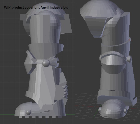Select the knee sphere rivet on the left leg
Screen dimensions: 140x124
point(46,63)
